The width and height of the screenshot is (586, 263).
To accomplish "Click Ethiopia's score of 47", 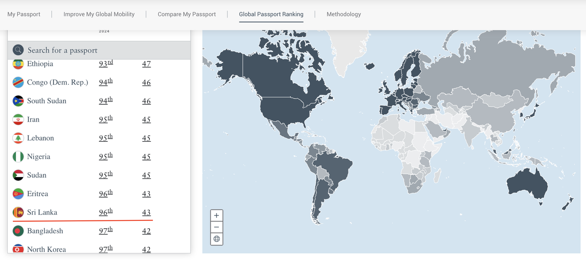I will (146, 64).
